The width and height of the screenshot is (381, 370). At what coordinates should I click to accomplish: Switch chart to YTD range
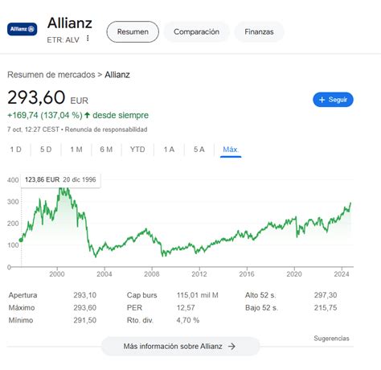137,150
